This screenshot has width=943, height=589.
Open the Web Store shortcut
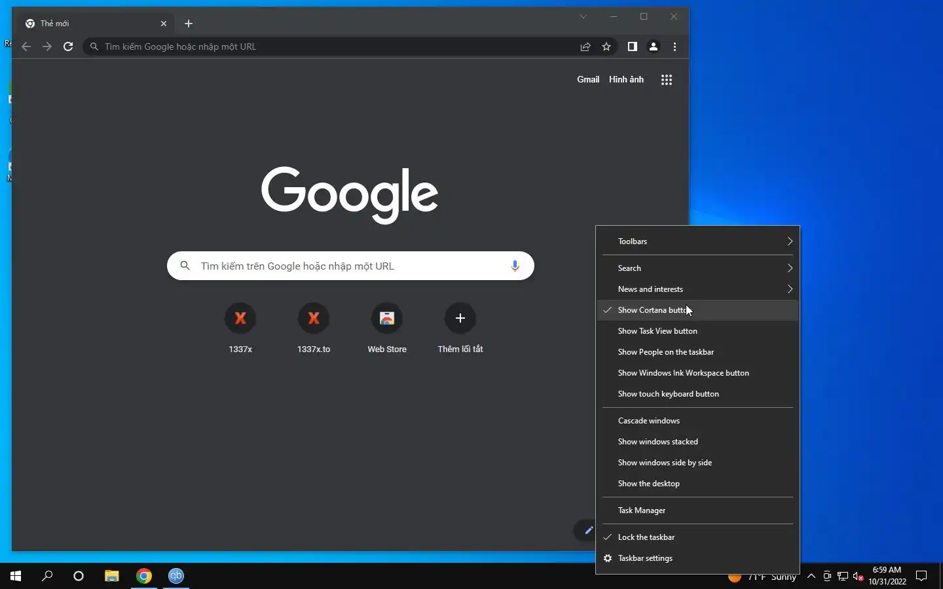pos(387,327)
